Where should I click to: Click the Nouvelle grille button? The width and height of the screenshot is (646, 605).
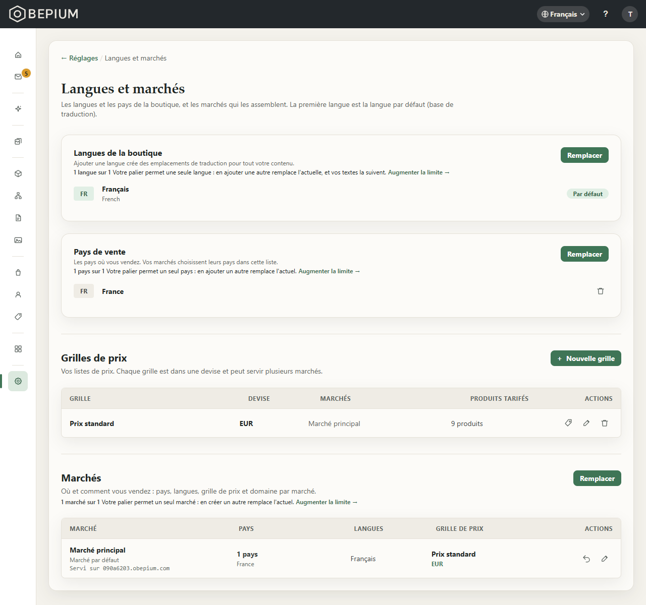[x=586, y=358]
